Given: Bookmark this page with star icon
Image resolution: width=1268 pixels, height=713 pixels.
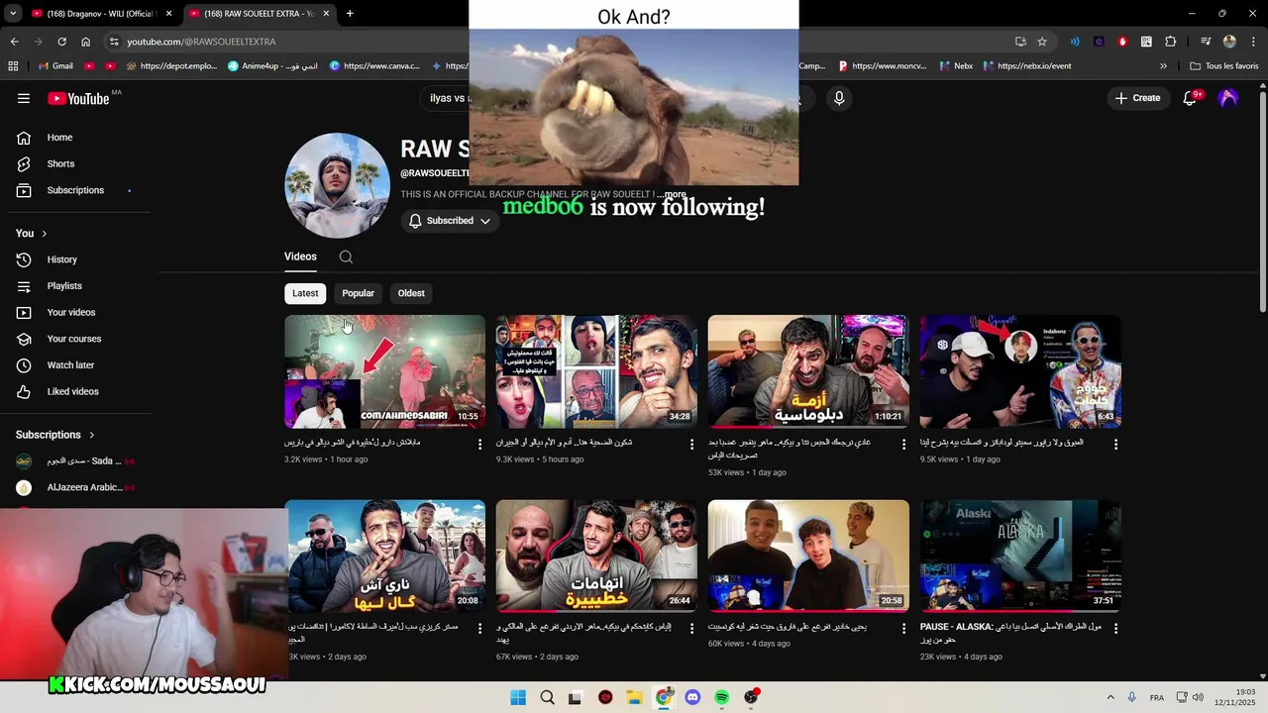Looking at the screenshot, I should point(1042,42).
